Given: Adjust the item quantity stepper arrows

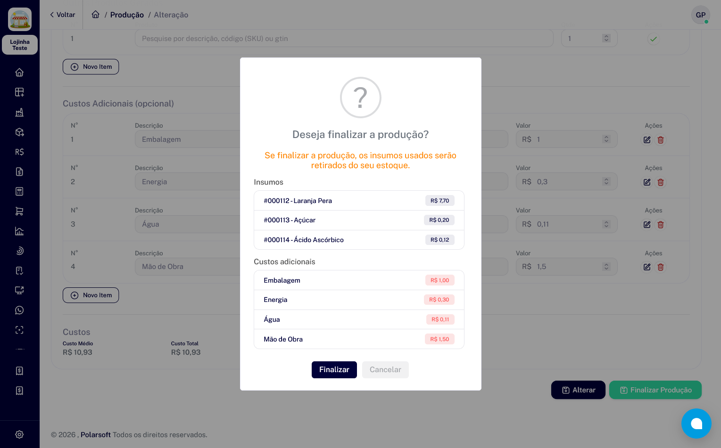Looking at the screenshot, I should click(606, 39).
